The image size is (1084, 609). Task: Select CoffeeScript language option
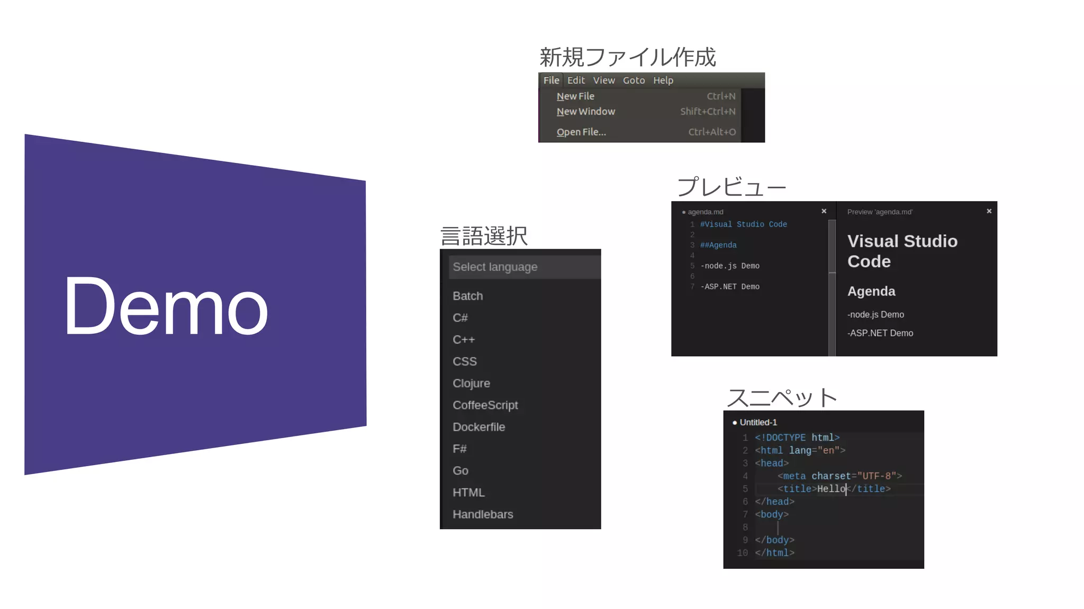[x=485, y=405]
